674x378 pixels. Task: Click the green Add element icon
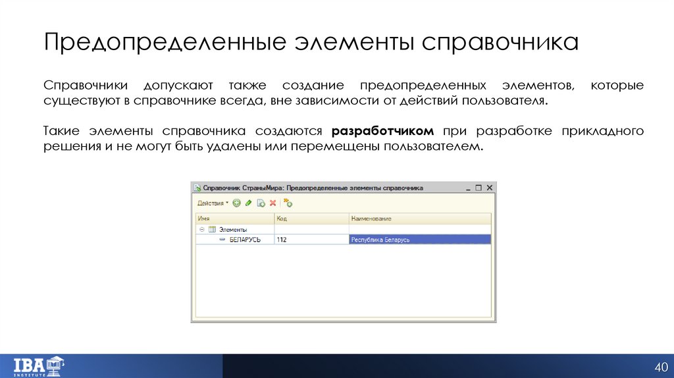(x=236, y=203)
